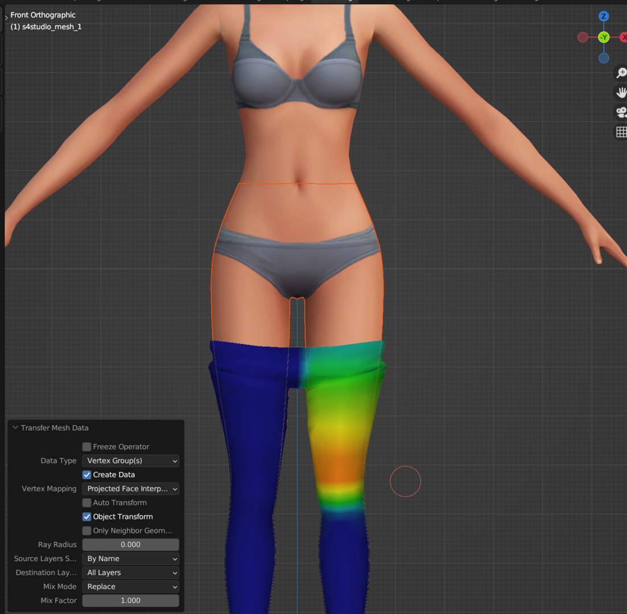
Task: Open the Vertex Mapping dropdown
Action: click(x=131, y=488)
